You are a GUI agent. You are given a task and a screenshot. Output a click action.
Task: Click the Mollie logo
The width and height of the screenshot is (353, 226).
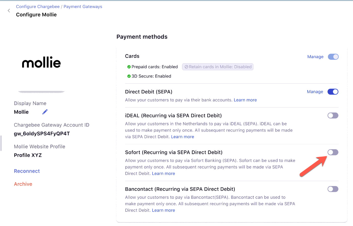pos(41,63)
